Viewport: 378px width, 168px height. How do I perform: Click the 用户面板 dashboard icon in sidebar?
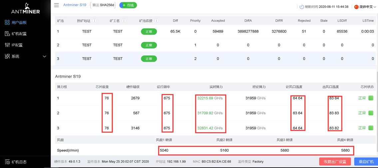7,22
